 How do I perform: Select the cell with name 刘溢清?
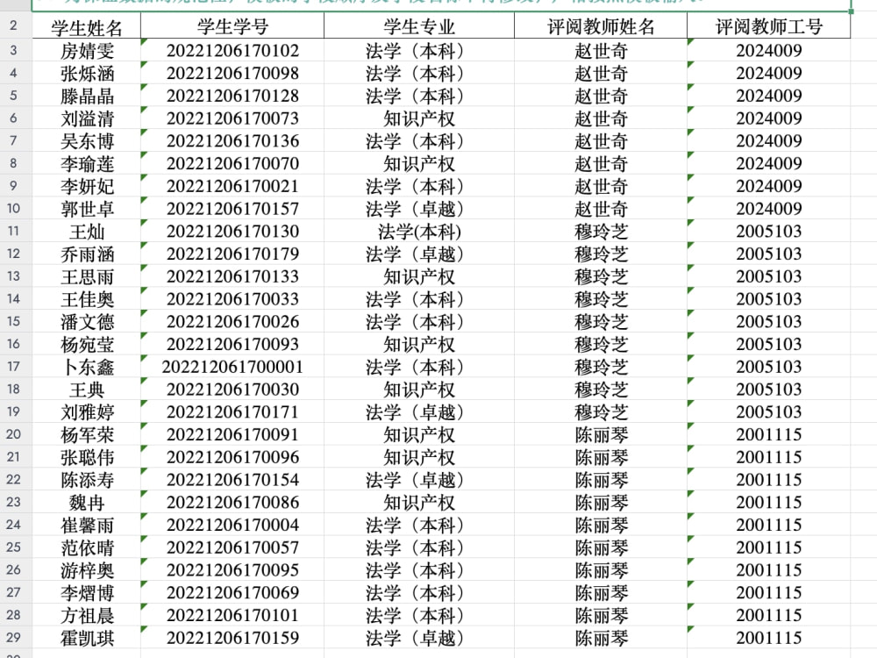click(x=87, y=118)
